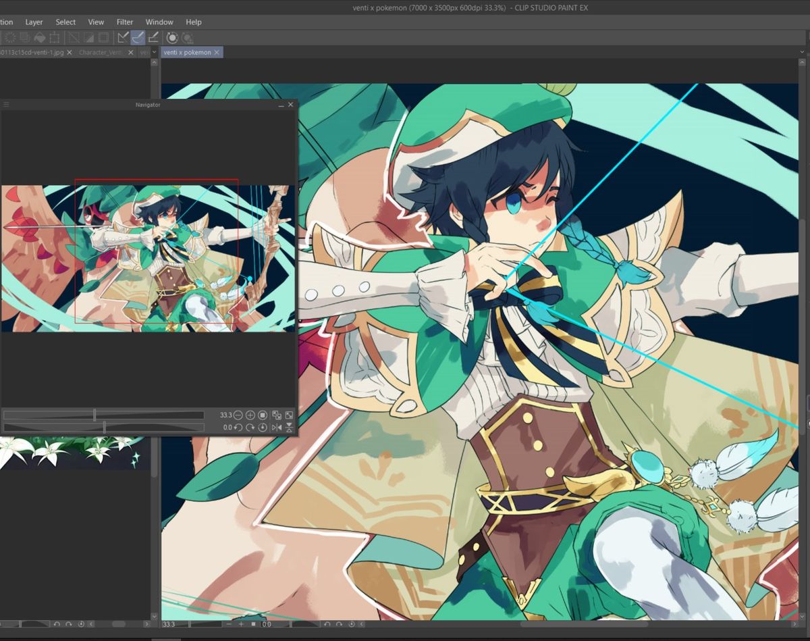
Task: Expand the hidden canvas tabs dropdown
Action: 155,52
